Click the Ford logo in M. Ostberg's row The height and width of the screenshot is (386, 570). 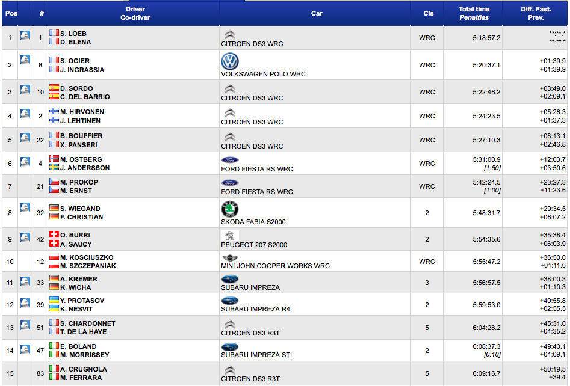tap(230, 160)
